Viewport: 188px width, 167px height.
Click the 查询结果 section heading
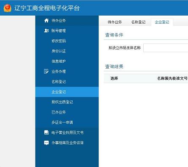point(114,67)
